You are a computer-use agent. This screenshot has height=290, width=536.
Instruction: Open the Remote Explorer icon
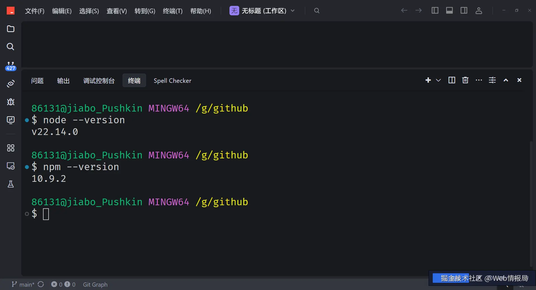[x=11, y=166]
